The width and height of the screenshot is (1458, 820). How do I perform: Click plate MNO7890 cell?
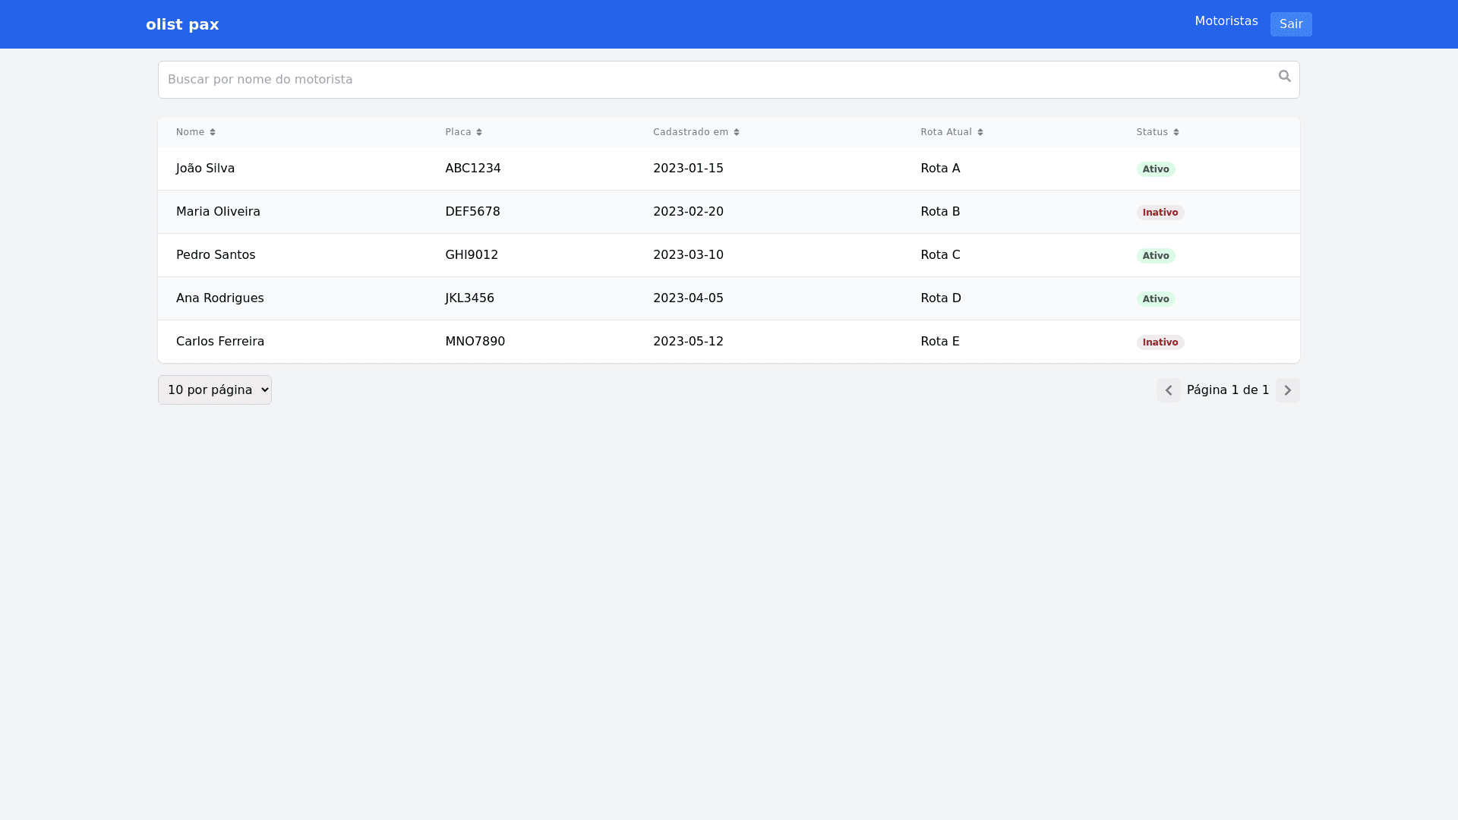click(475, 342)
